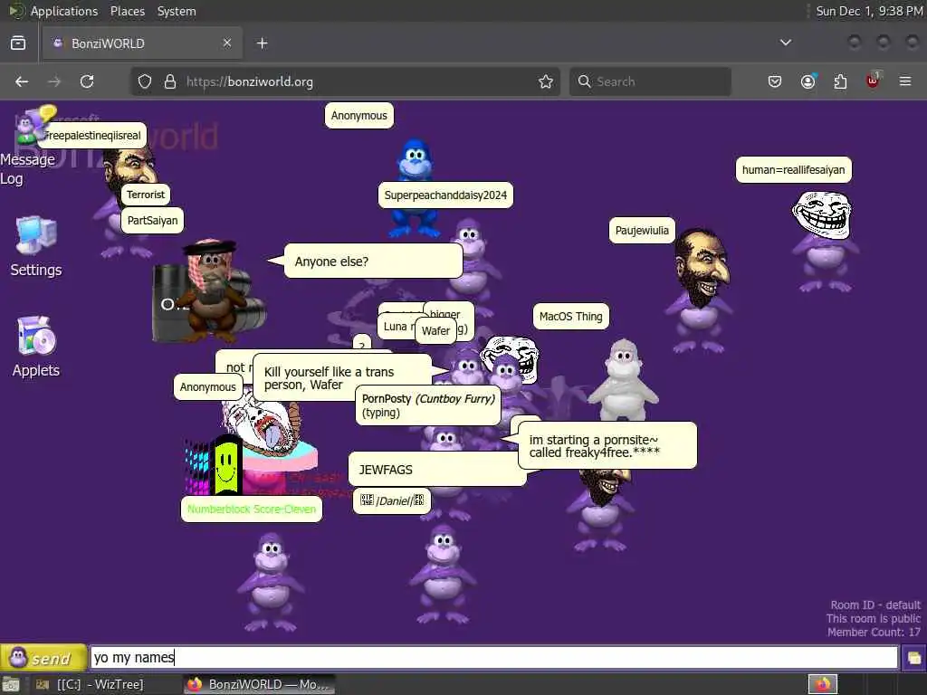
Task: Click the green smiley Numberblock character
Action: [226, 464]
